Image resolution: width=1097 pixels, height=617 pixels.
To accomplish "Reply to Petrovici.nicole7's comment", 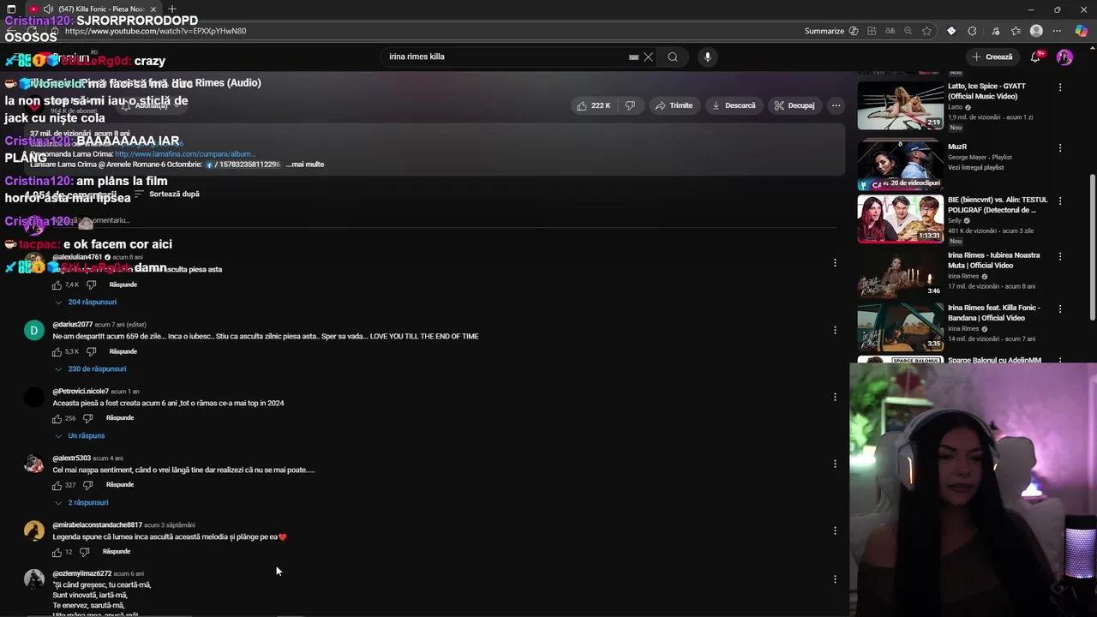I will 120,418.
